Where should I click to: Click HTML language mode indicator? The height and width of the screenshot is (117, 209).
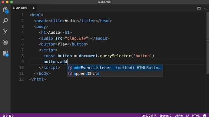point(196,116)
